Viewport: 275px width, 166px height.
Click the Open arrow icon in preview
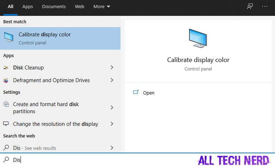pyautogui.click(x=136, y=92)
